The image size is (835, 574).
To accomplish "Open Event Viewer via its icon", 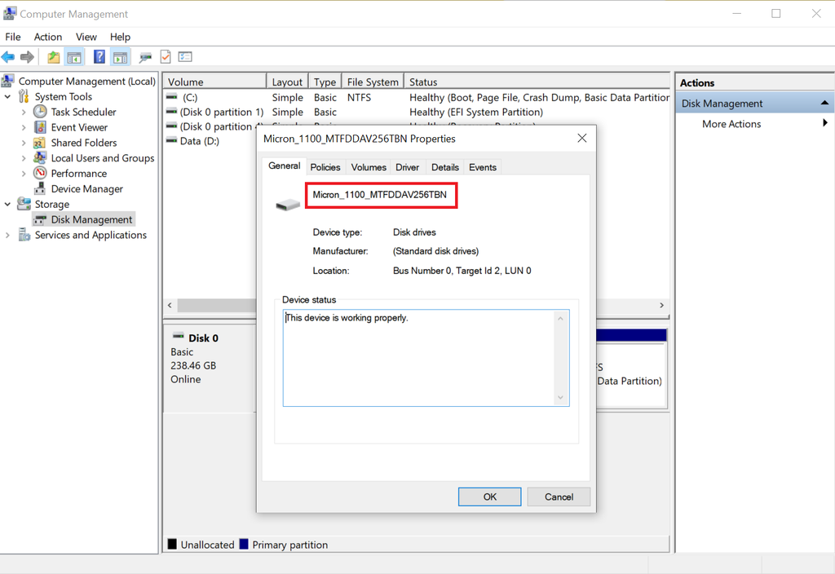I will click(x=40, y=127).
